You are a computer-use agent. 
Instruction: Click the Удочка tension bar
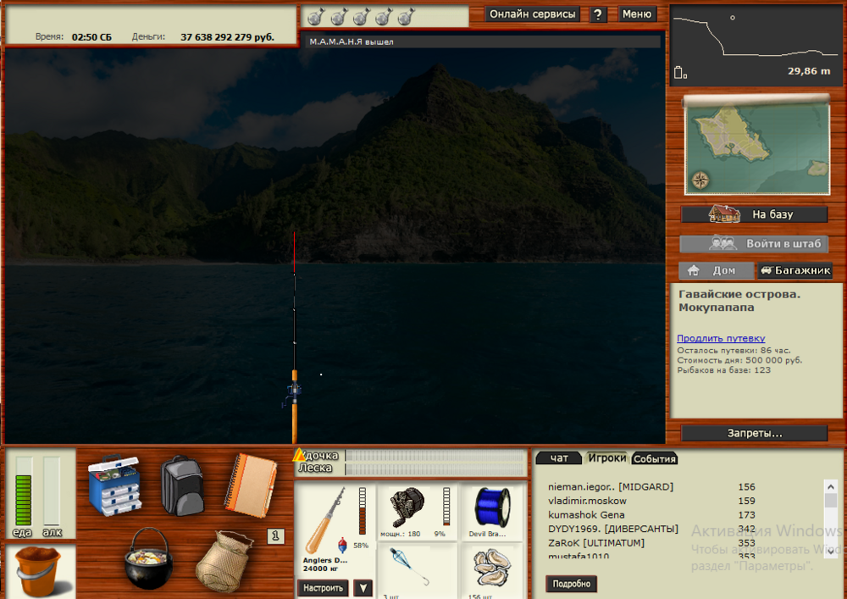[x=435, y=456]
